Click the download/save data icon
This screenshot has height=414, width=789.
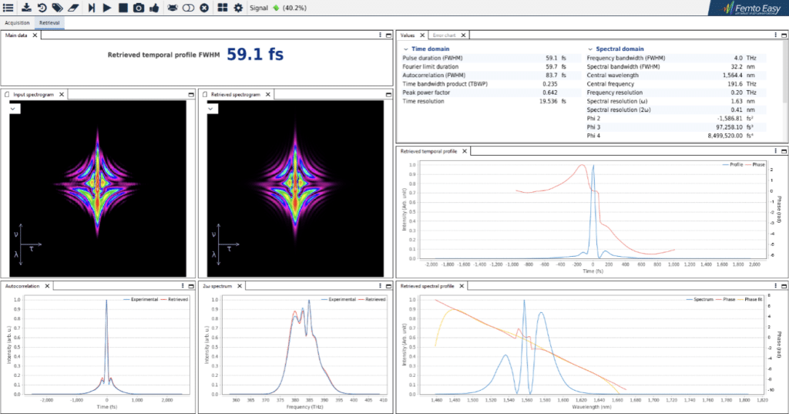(x=26, y=8)
